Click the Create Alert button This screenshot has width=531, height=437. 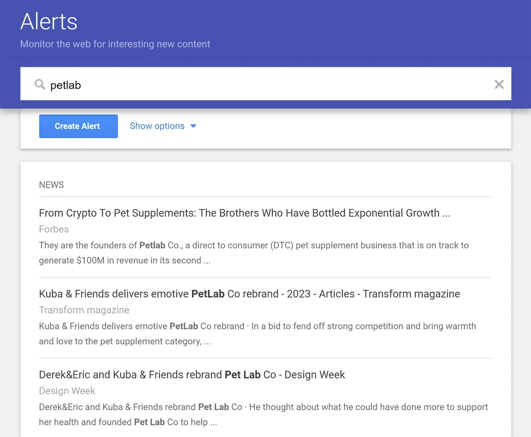pyautogui.click(x=78, y=126)
